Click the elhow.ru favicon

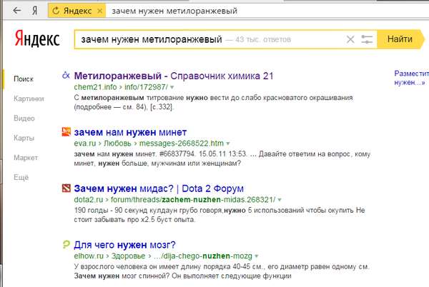point(66,244)
